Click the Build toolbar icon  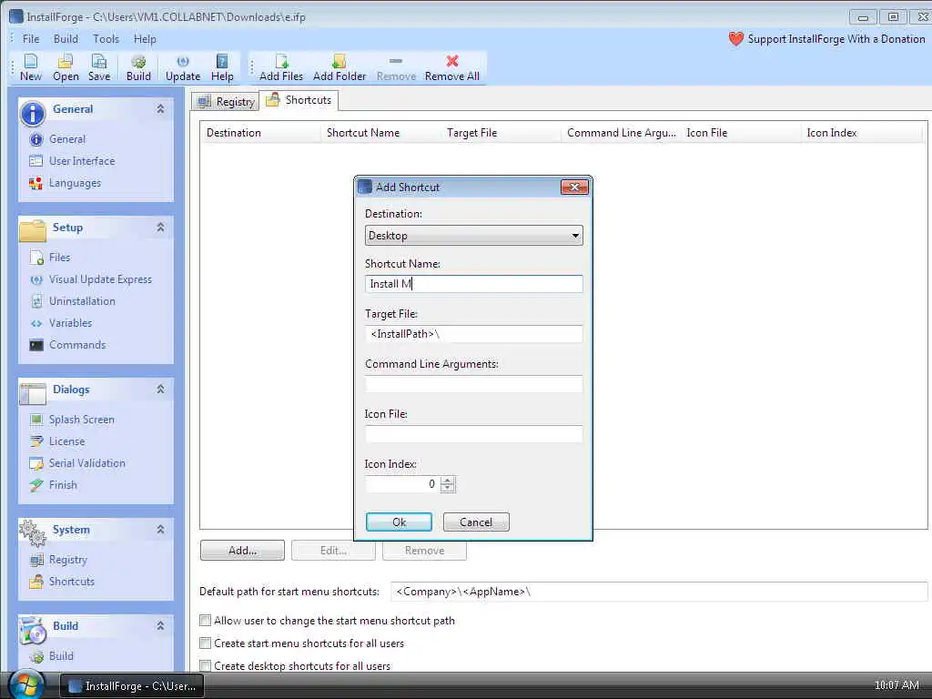pos(138,67)
